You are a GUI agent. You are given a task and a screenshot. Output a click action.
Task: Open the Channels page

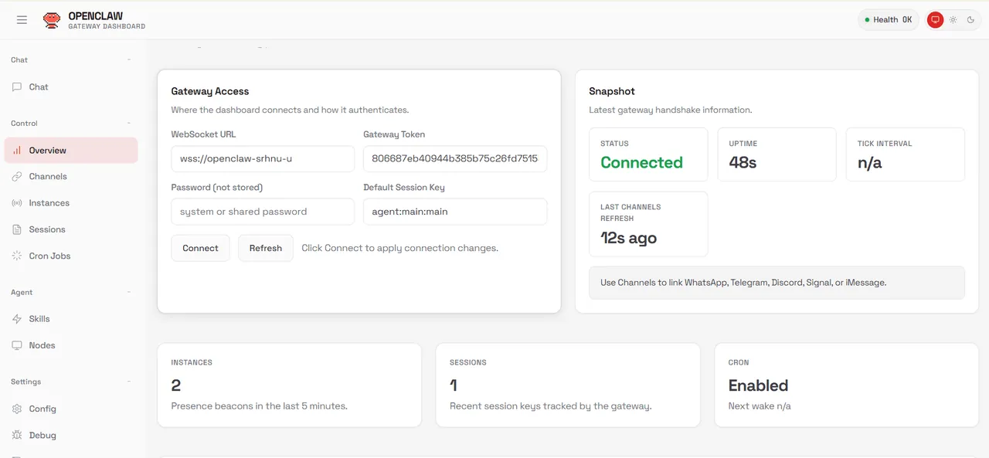pyautogui.click(x=71, y=177)
